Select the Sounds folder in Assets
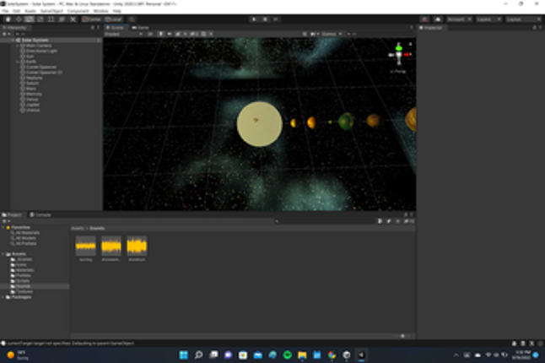545x363 pixels. coord(24,286)
